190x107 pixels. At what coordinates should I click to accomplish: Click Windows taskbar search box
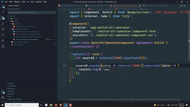tap(22, 105)
